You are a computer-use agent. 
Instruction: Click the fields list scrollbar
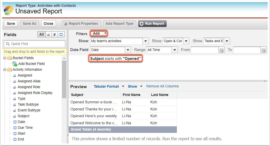[x=64, y=80]
